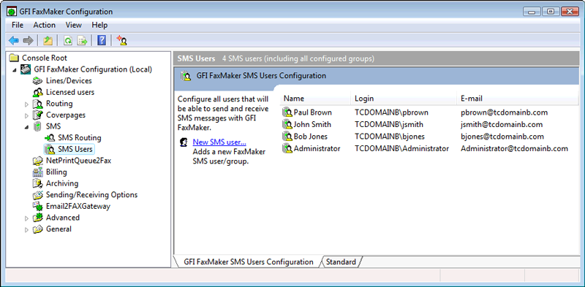Click Paul Brown's user icon

pos(287,112)
